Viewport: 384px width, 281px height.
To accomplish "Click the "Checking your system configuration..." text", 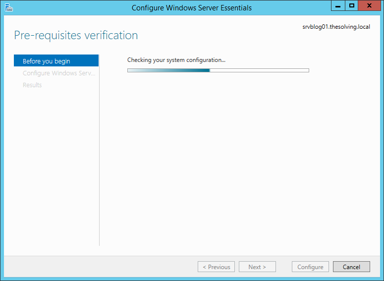I will point(176,60).
